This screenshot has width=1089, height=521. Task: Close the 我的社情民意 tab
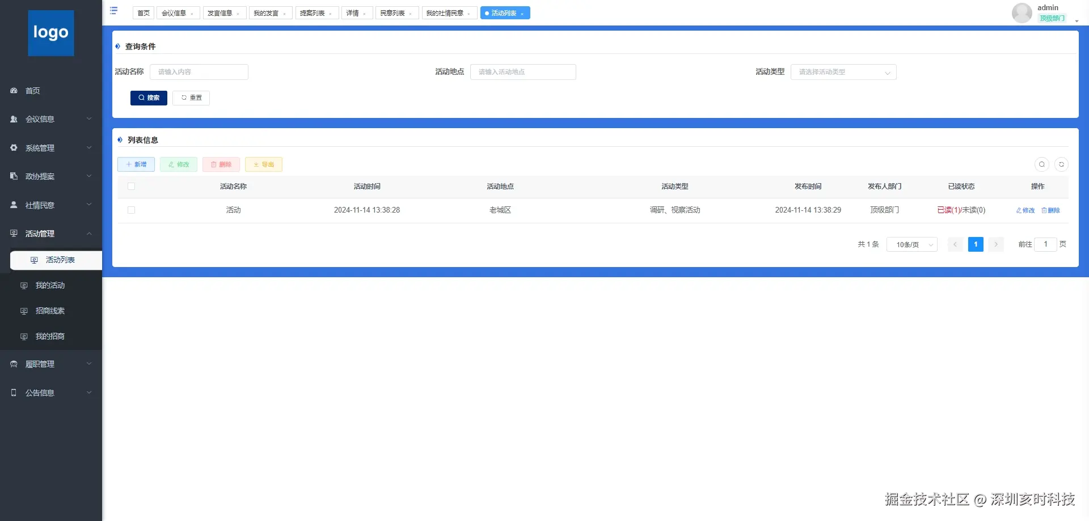[469, 14]
